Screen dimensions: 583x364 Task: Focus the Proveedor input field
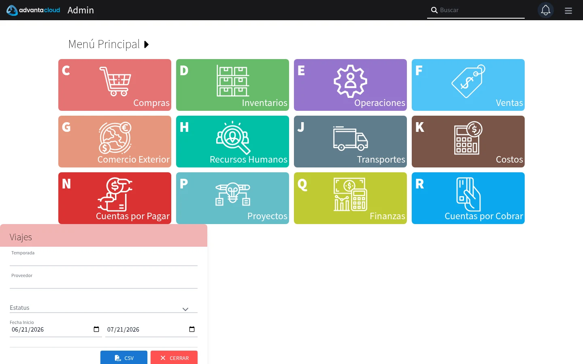pyautogui.click(x=104, y=281)
